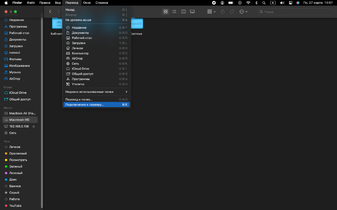The image size is (337, 210).
Task: Select 'Рабочий стол' in the Переход menu
Action: pos(96,38)
